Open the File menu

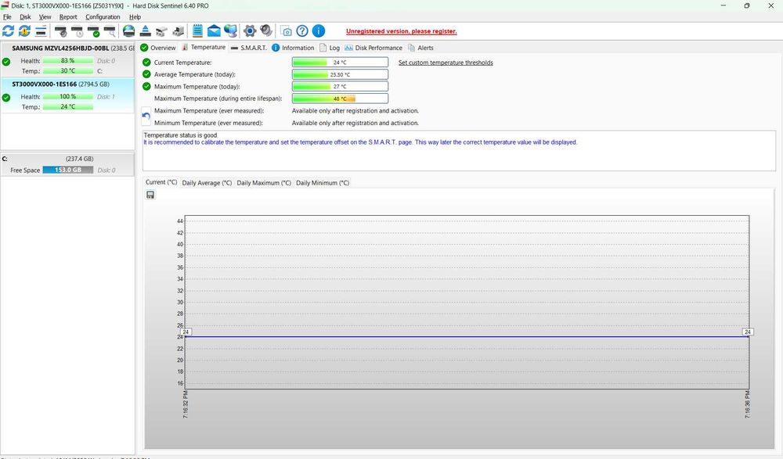(7, 17)
